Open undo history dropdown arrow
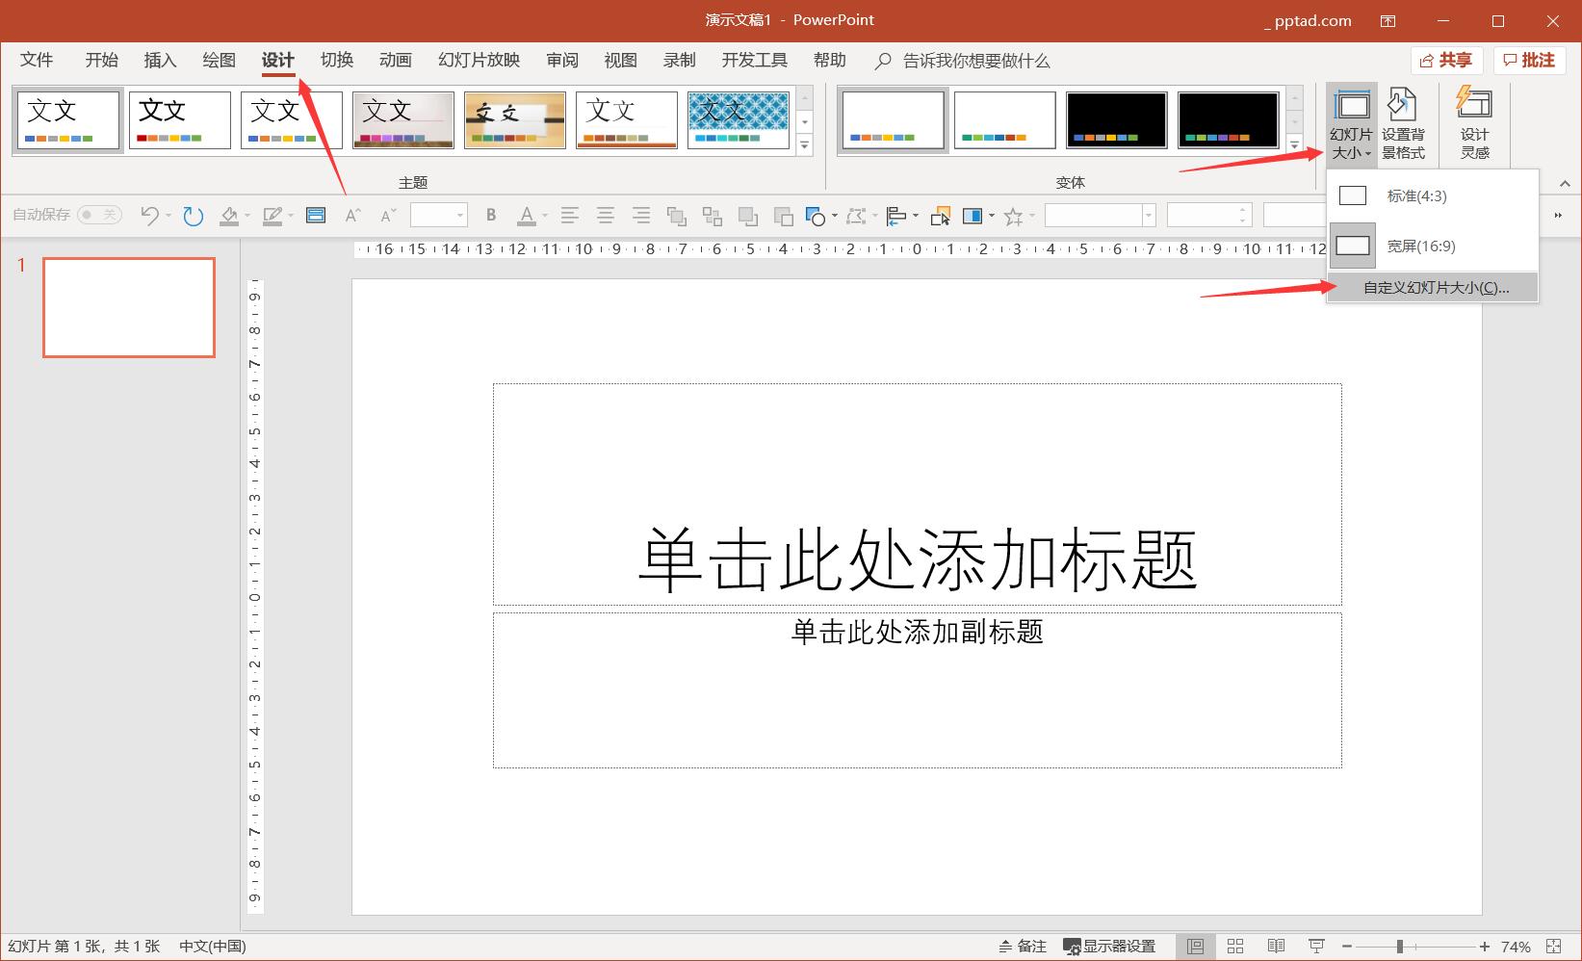Image resolution: width=1582 pixels, height=961 pixels. click(x=168, y=216)
